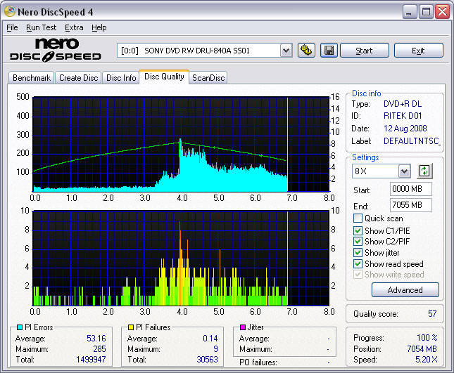Image resolution: width=454 pixels, height=373 pixels.
Task: Click the Start position field 0000 MB
Action: (410, 189)
